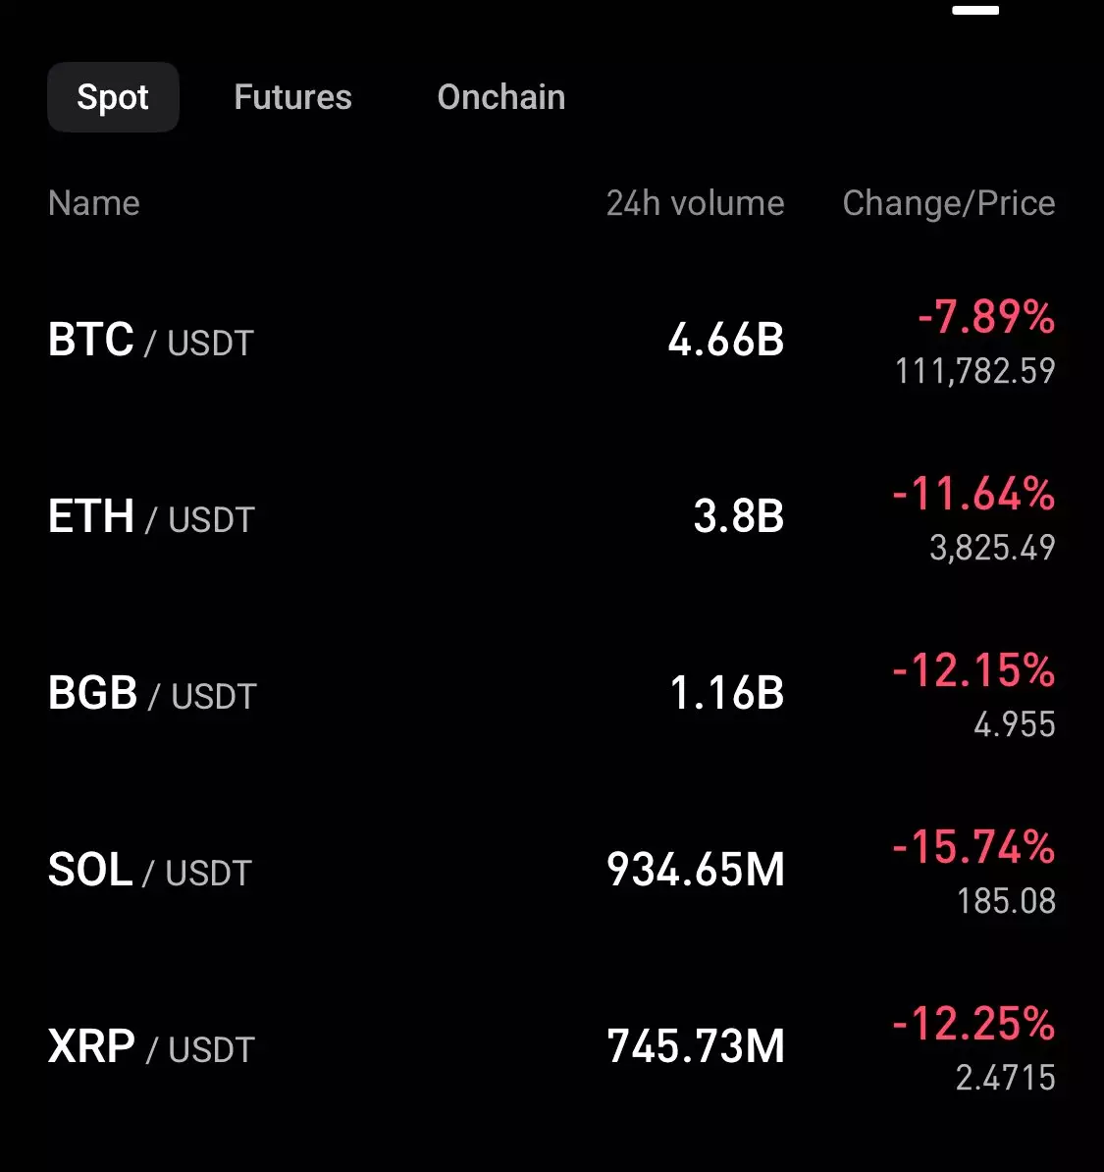
Task: Tap SOL 24h volume 934.65M
Action: 696,871
